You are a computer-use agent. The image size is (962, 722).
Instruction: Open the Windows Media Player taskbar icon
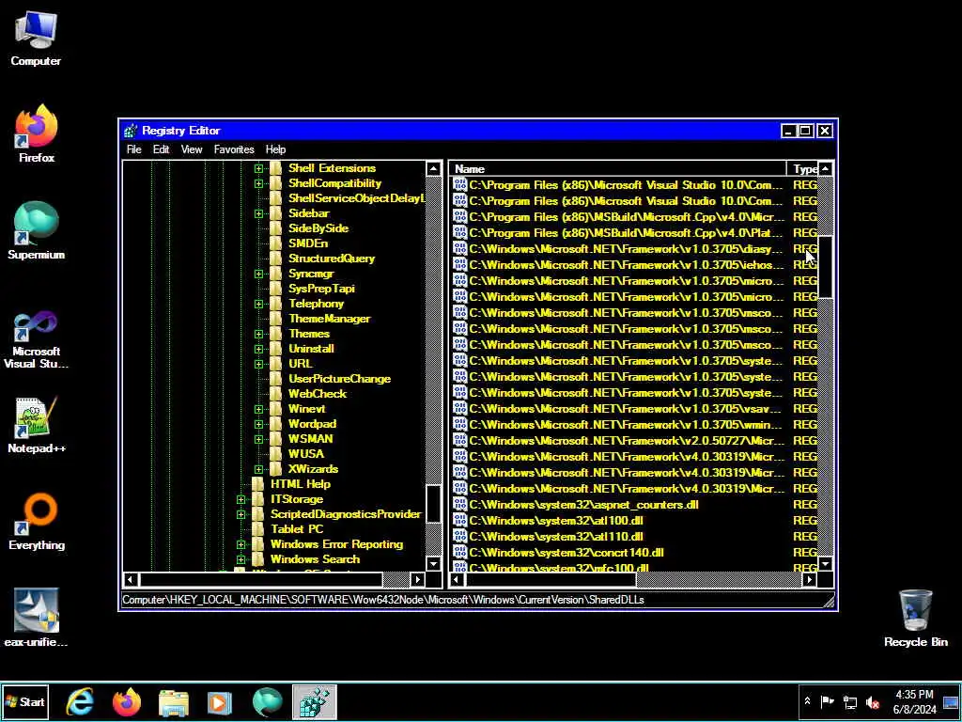pyautogui.click(x=220, y=701)
